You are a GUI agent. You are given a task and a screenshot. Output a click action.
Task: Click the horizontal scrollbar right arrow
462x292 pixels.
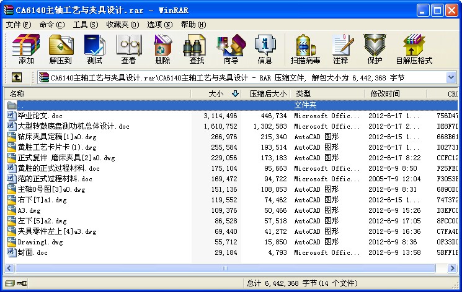[x=452, y=268]
